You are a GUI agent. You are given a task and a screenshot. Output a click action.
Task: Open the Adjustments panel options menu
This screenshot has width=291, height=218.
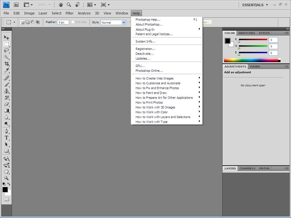(x=286, y=66)
